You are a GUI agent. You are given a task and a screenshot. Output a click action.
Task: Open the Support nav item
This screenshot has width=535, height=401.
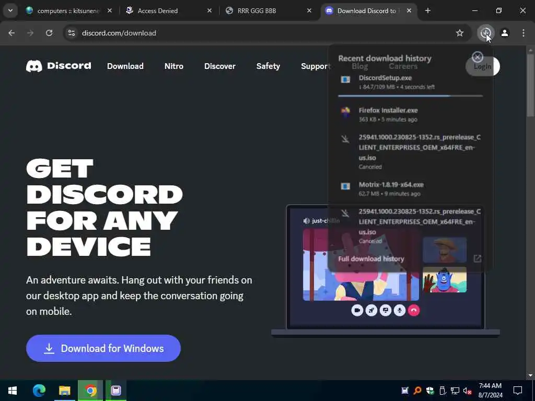tap(316, 66)
